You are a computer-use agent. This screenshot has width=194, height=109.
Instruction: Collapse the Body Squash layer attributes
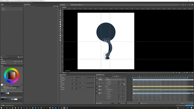(105, 90)
